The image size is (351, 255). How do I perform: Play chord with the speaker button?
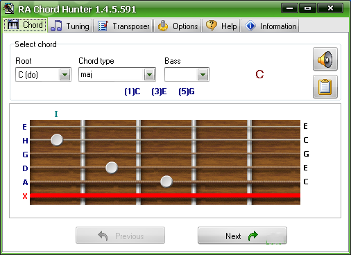[x=325, y=59]
